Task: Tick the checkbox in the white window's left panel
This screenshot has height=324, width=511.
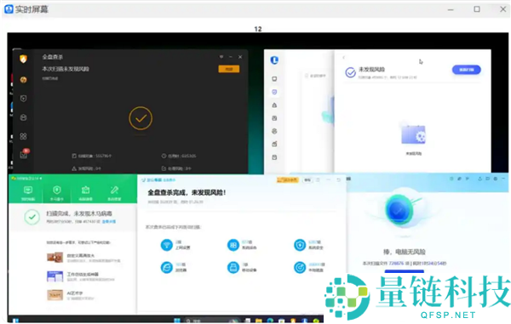Action: (x=307, y=76)
